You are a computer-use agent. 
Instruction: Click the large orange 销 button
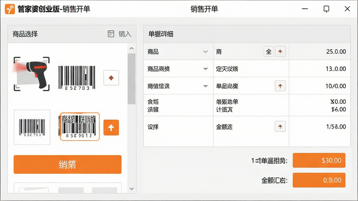pos(67,165)
